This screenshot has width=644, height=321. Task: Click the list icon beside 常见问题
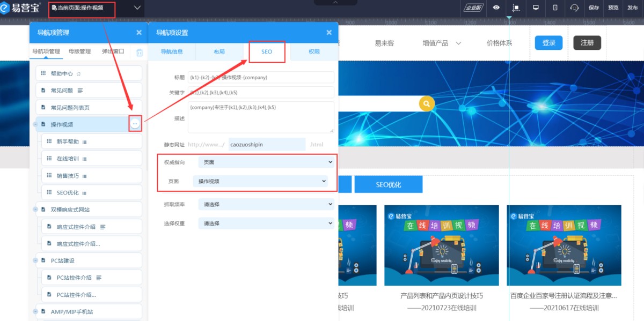tap(80, 91)
